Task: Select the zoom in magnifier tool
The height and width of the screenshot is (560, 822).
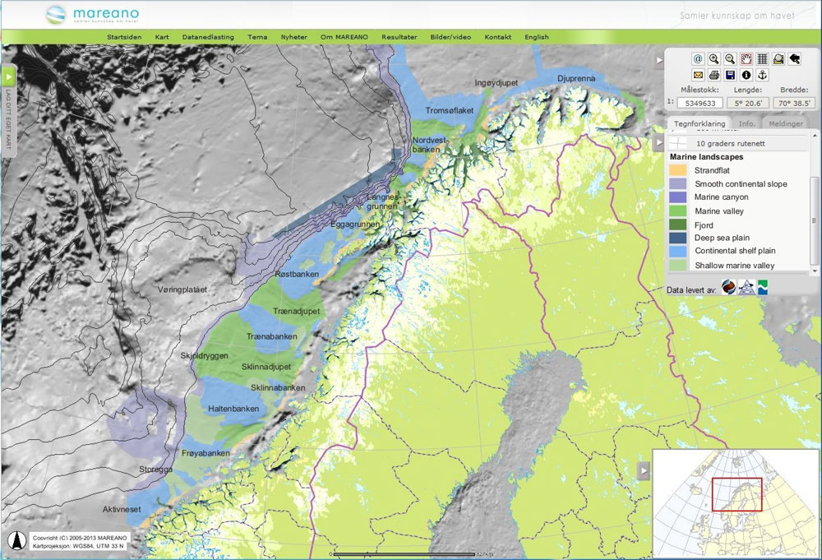Action: 714,59
